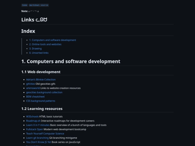
Task: Open the Roadmap.sh link
Action: click(33, 121)
